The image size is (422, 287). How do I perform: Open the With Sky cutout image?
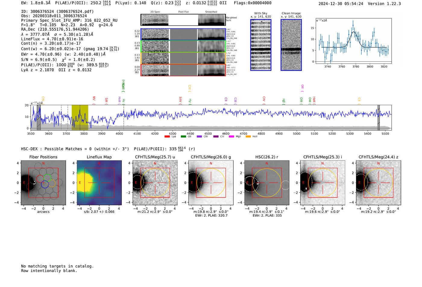[x=261, y=45]
